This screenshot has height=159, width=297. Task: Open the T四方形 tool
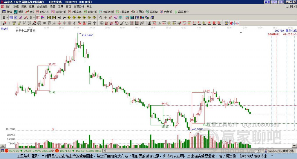pos(90,12)
